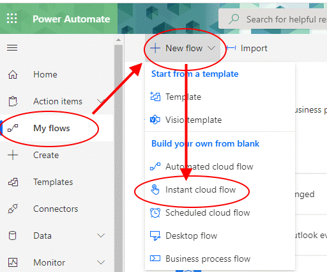327x272 pixels.
Task: Click the New flow button label
Action: coord(184,48)
